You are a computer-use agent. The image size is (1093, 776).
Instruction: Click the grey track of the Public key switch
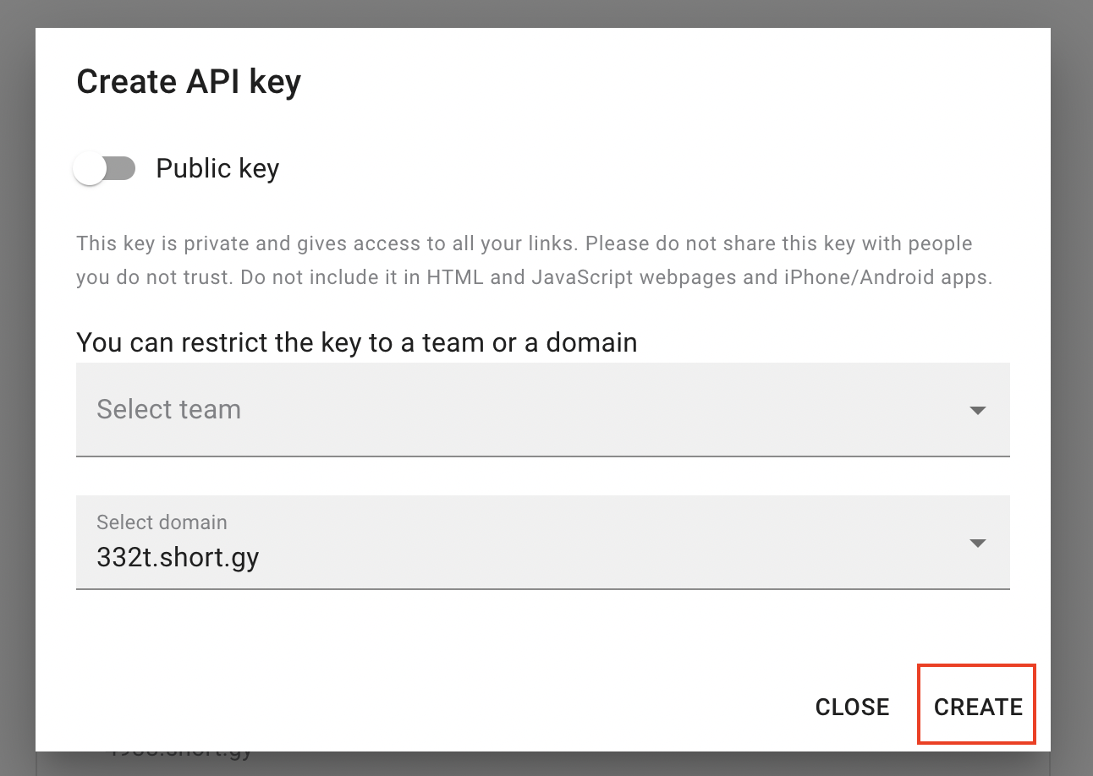121,169
